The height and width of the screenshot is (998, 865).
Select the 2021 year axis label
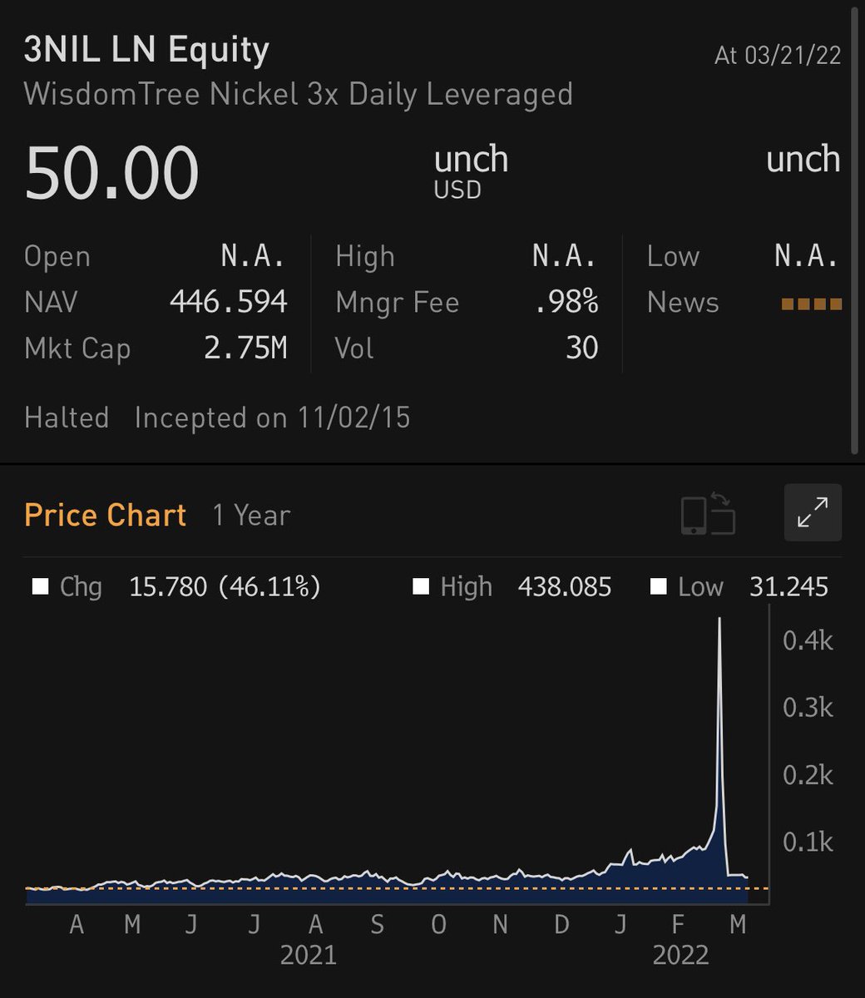coord(309,955)
